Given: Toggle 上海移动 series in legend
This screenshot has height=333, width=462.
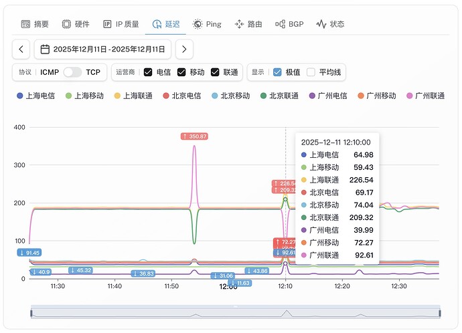Looking at the screenshot, I should (x=85, y=96).
